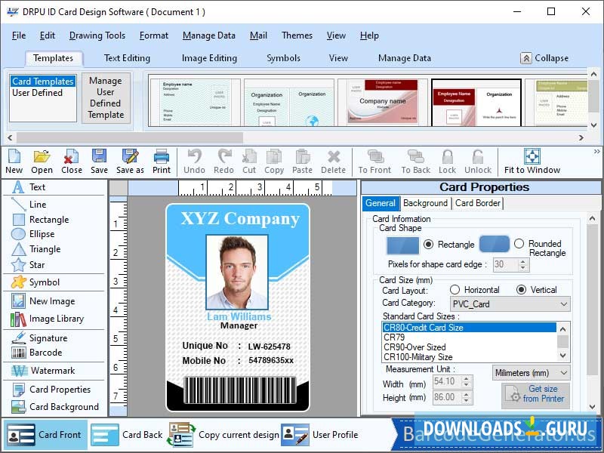Image resolution: width=604 pixels, height=453 pixels.
Task: Select the Rectangle card shape option
Action: [x=428, y=245]
